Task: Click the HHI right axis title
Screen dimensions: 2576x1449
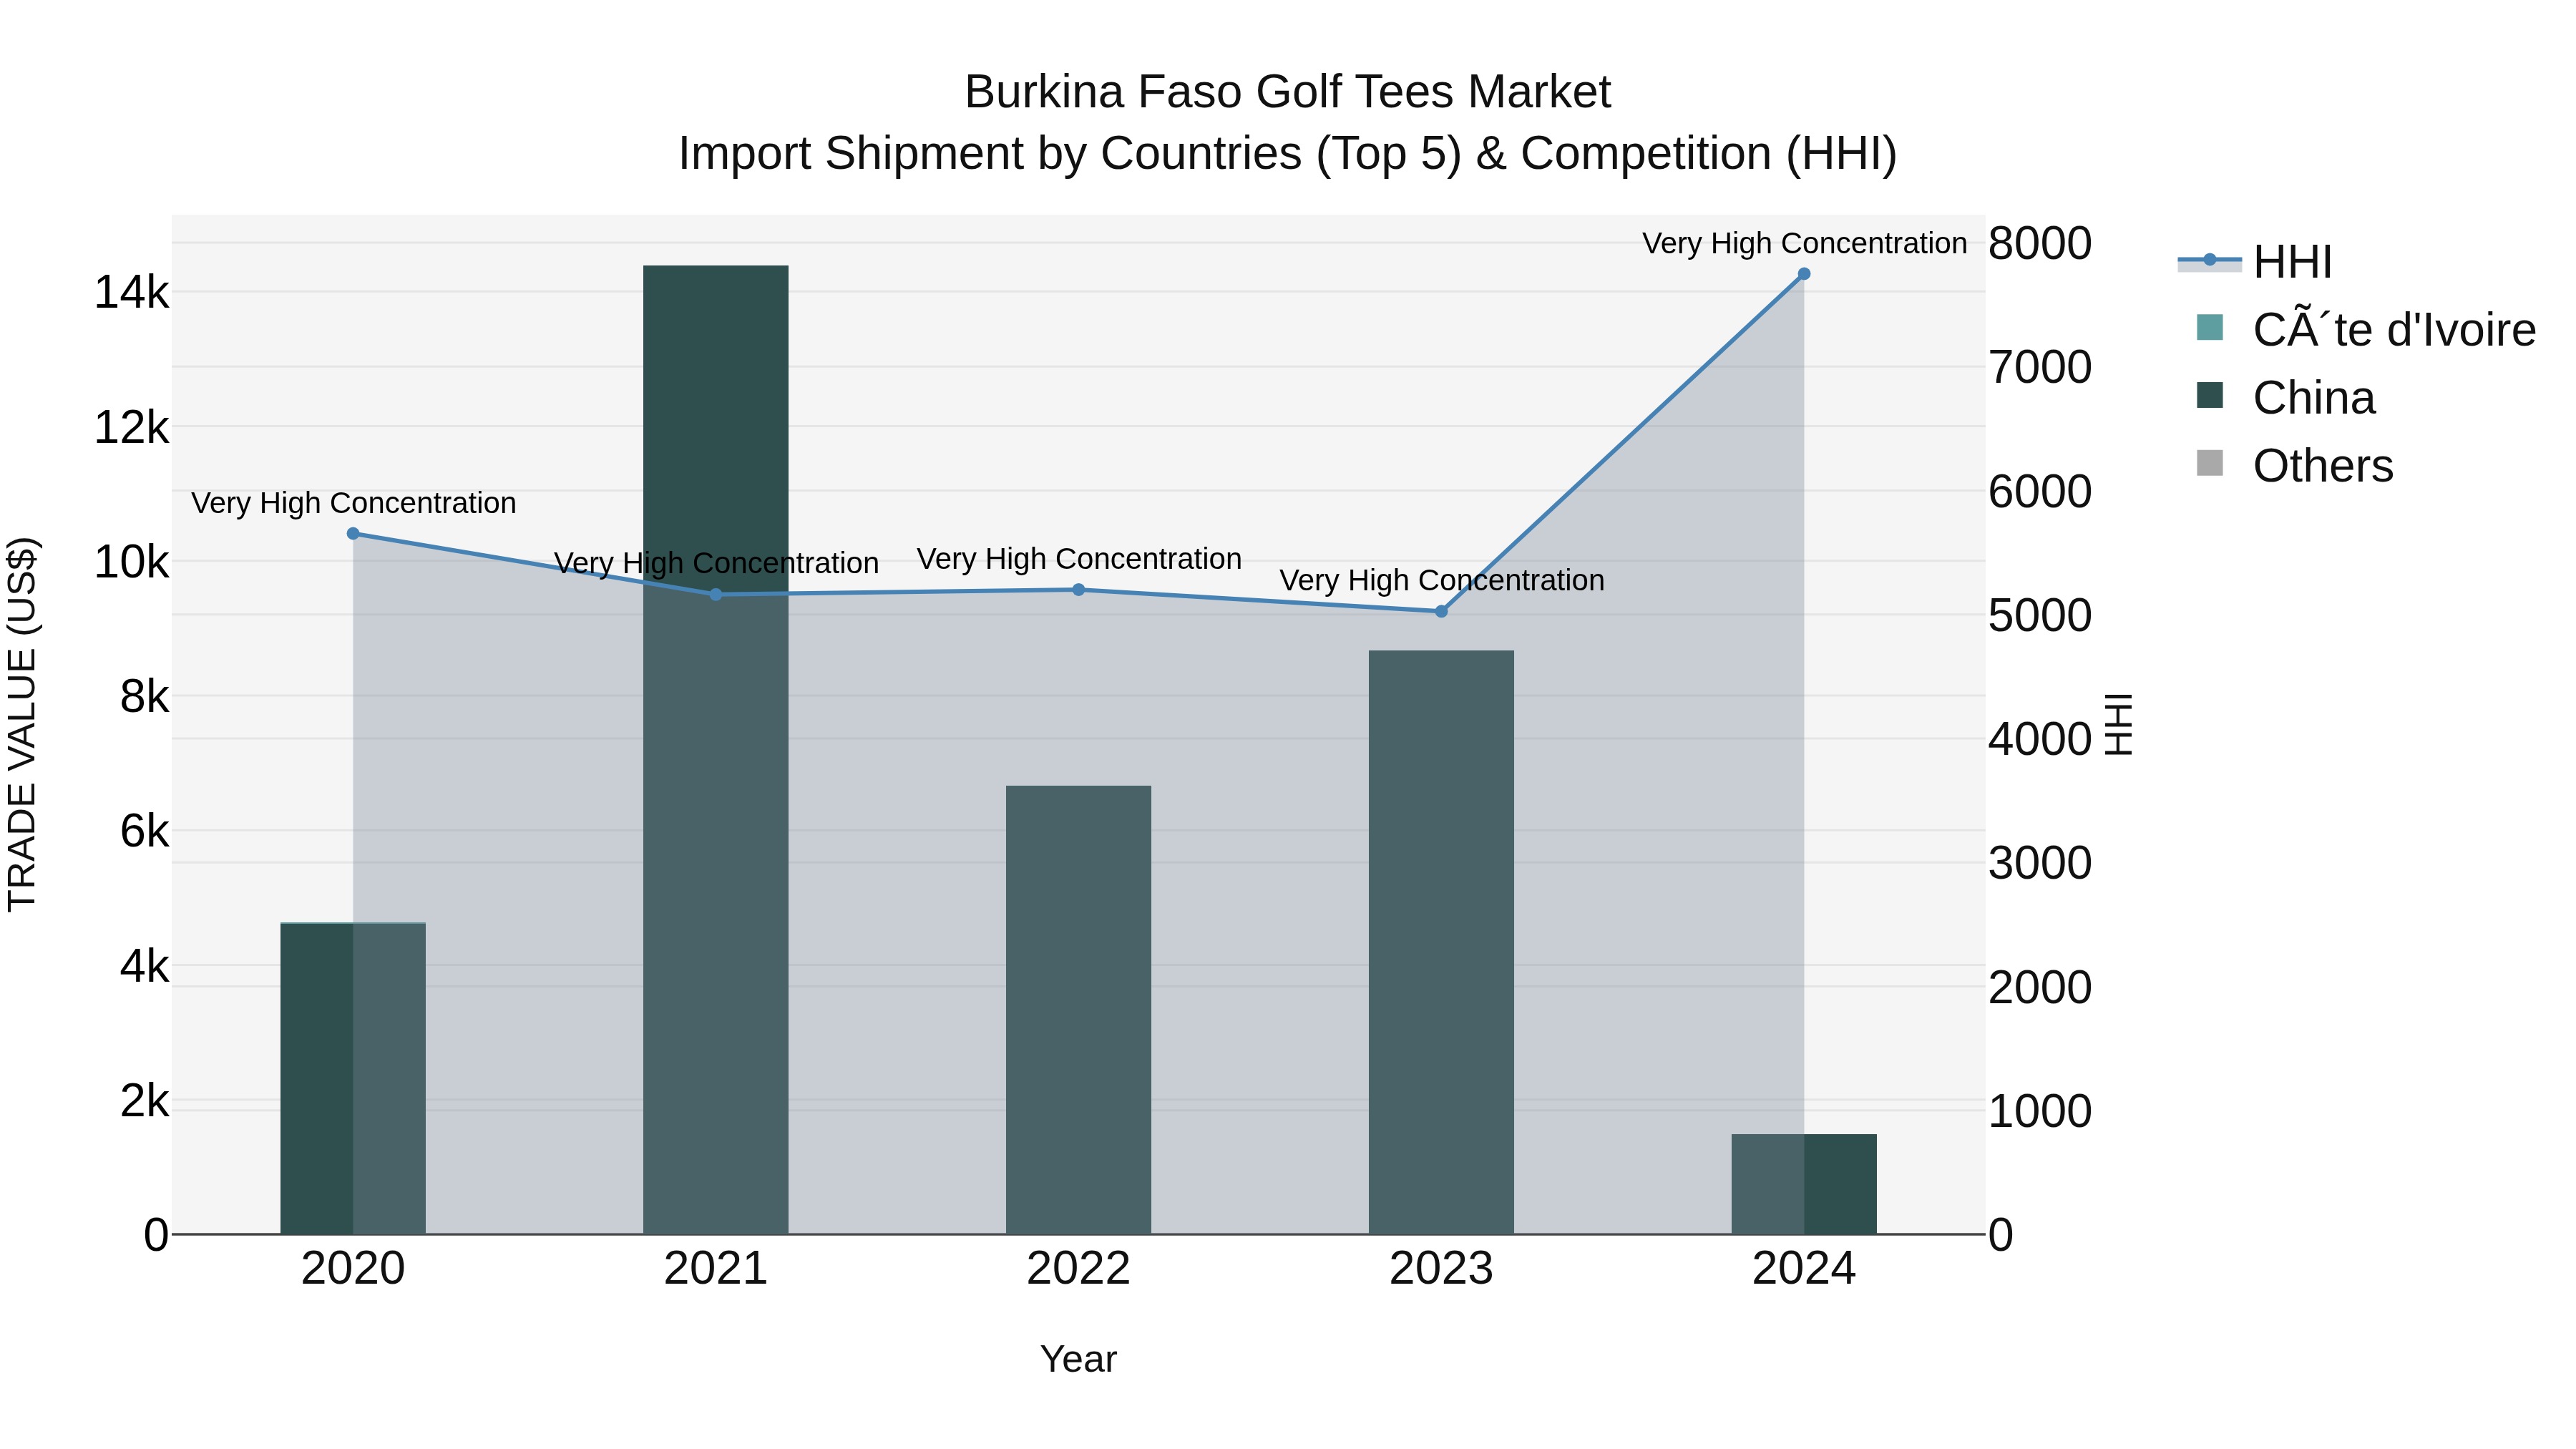Action: (2118, 725)
